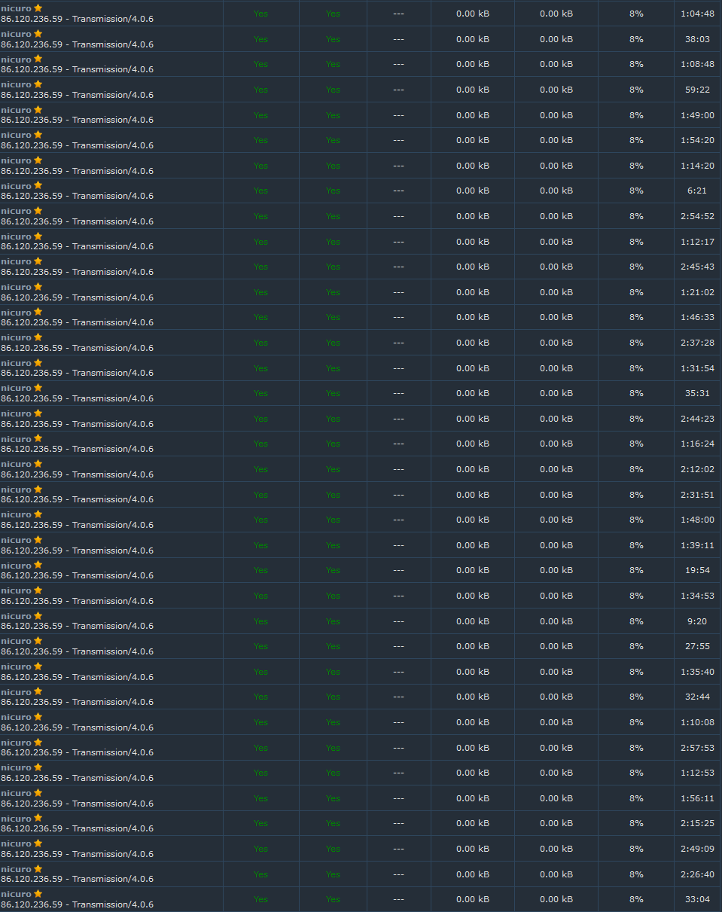Click the nicuro link in the 2:15:25 row

pyautogui.click(x=16, y=819)
